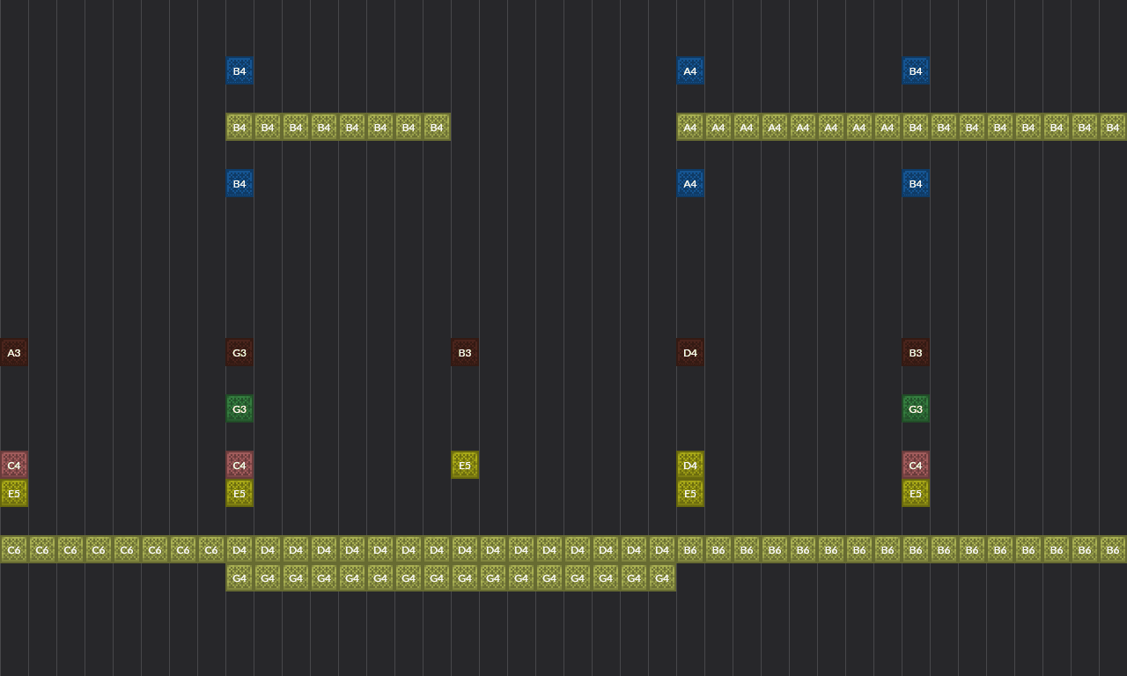Click the green G3 note on the right side

pos(916,408)
